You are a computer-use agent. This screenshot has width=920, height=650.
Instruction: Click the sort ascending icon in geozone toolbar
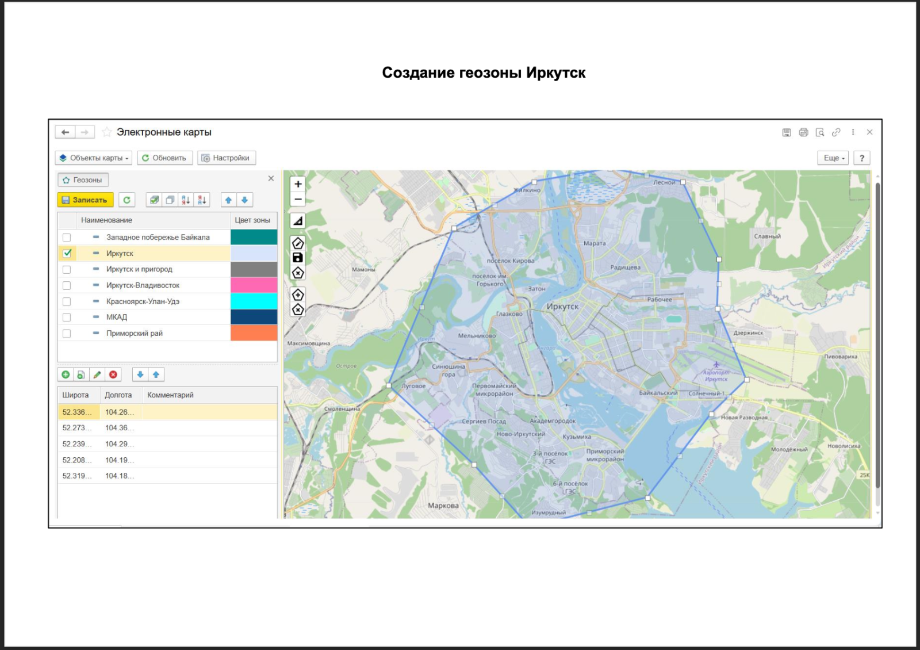coord(186,200)
